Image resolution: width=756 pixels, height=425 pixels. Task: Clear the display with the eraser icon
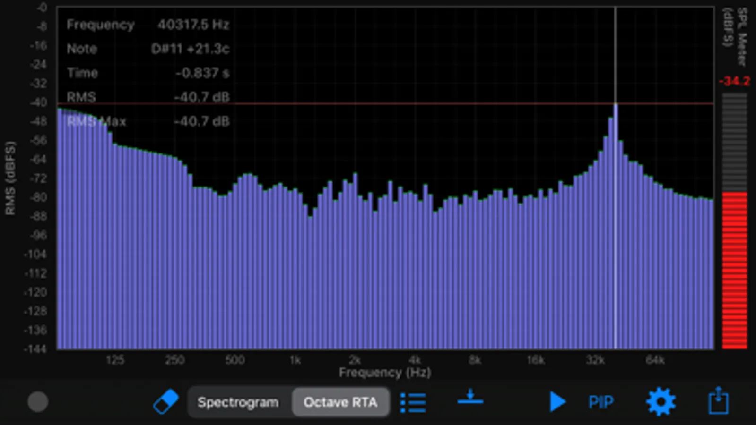coord(166,402)
